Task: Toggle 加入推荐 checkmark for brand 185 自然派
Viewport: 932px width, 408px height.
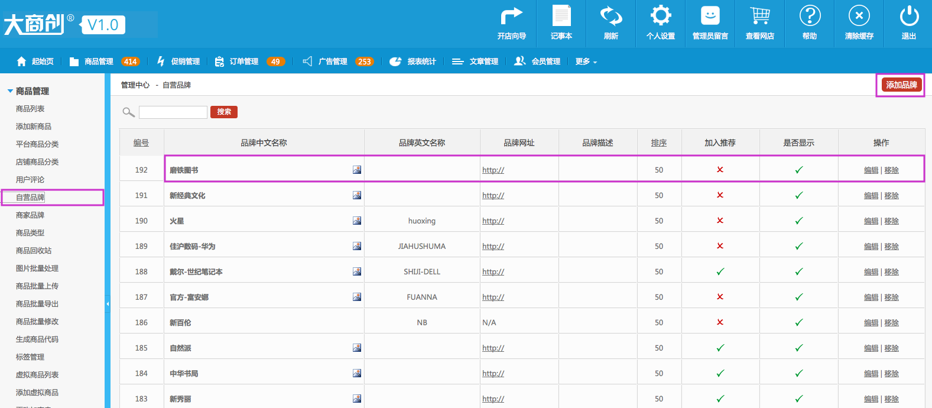Action: (720, 348)
